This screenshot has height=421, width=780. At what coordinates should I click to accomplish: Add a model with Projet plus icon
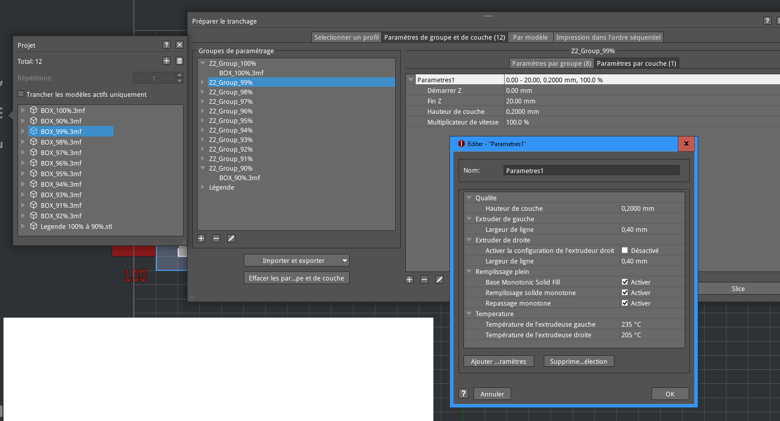pos(167,61)
